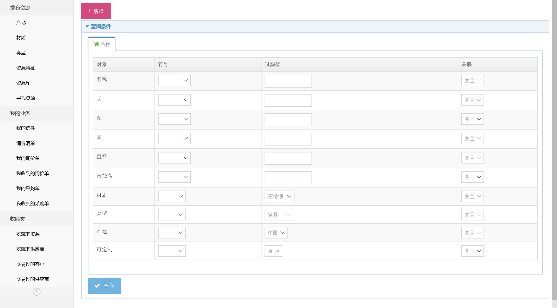Open the 符号 dropdown for 长 row
Viewport: 557px width, 308px height.
click(x=174, y=100)
